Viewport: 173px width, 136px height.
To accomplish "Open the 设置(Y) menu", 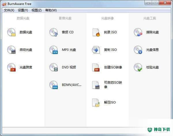I will 23,10.
